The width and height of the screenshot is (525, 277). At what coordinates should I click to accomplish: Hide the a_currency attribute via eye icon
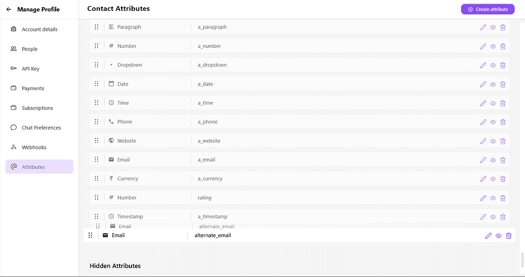(493, 179)
